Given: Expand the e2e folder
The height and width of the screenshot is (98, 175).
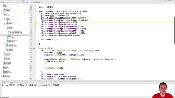Looking at the screenshot, I should point(2,5).
